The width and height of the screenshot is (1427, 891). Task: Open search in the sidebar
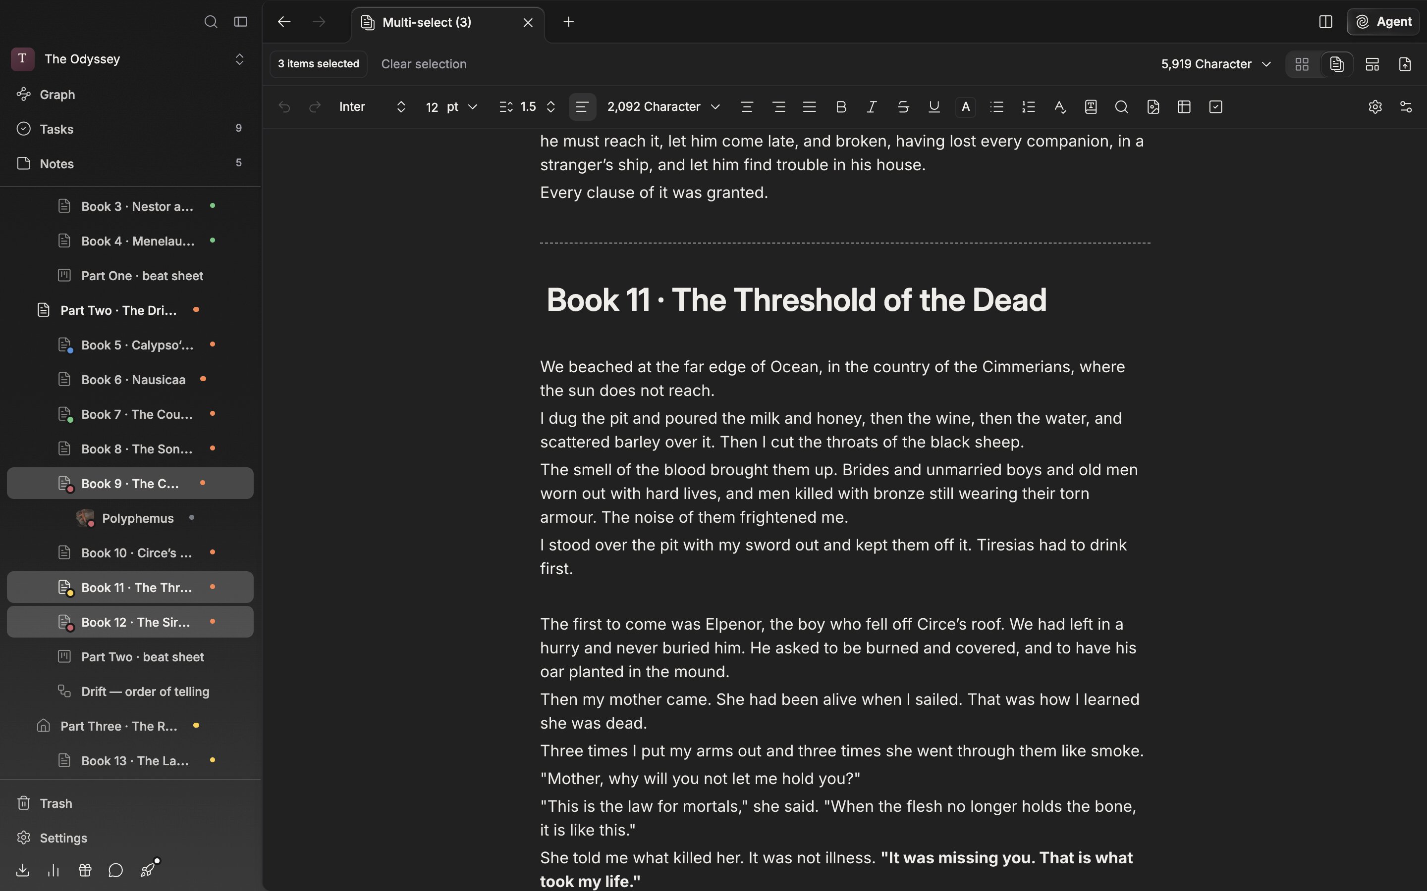(211, 22)
